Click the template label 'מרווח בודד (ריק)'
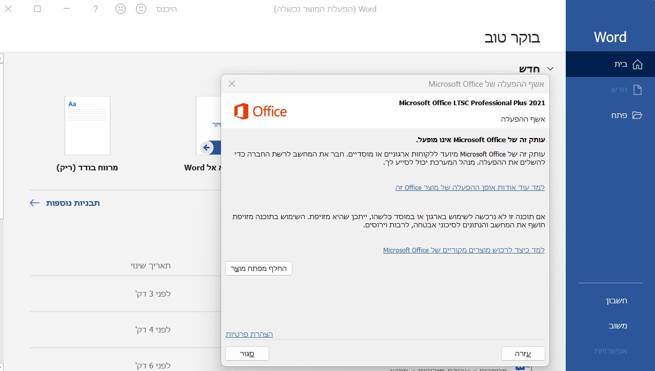 tap(87, 167)
